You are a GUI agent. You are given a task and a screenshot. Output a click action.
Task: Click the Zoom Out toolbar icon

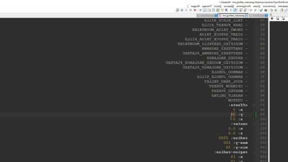(x=251, y=10)
